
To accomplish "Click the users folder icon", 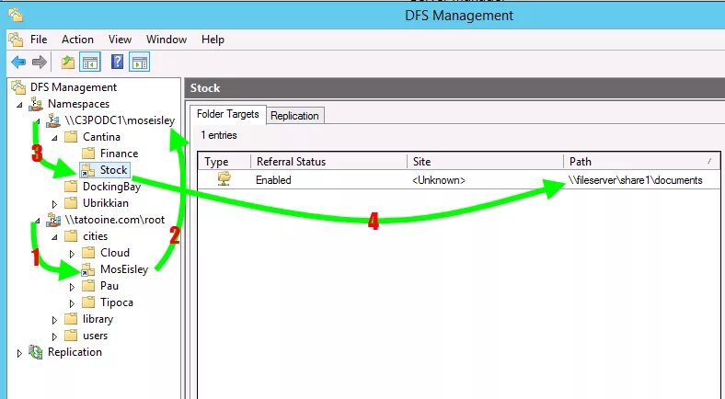I will click(71, 336).
